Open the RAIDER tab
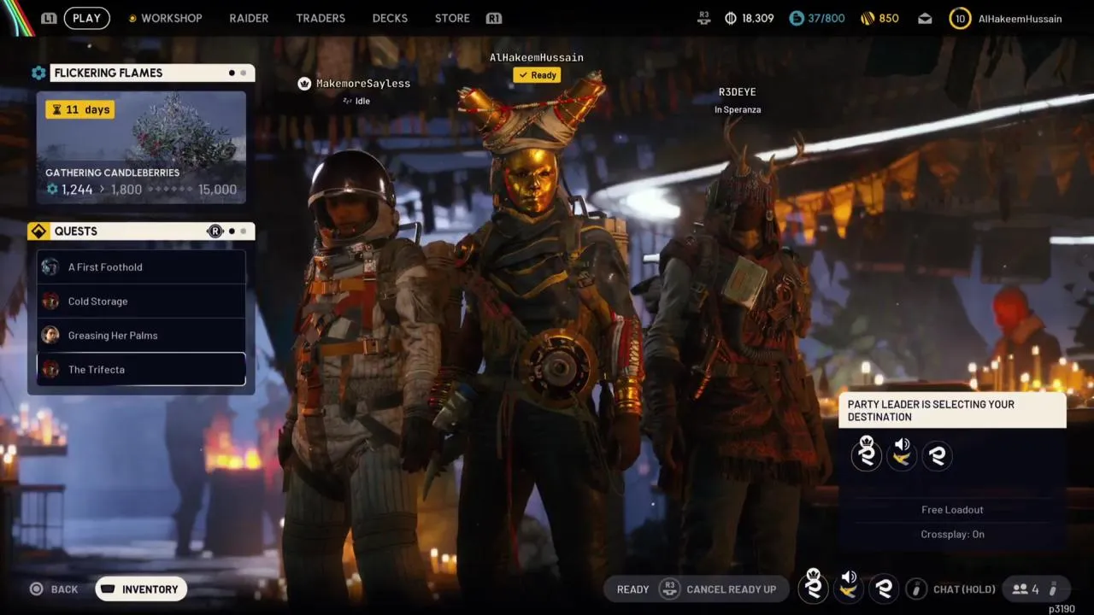 pos(249,18)
